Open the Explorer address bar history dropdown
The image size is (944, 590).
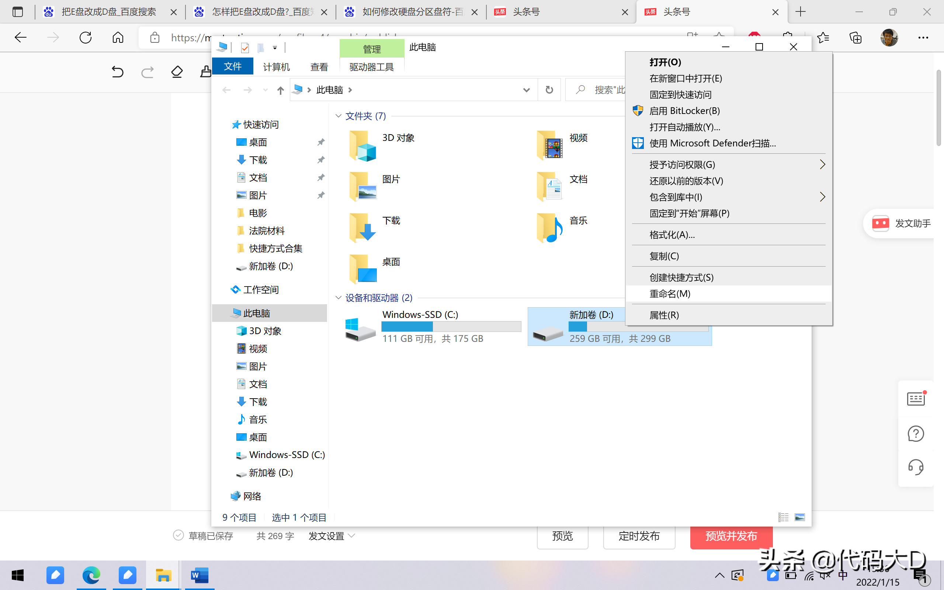[x=526, y=90]
